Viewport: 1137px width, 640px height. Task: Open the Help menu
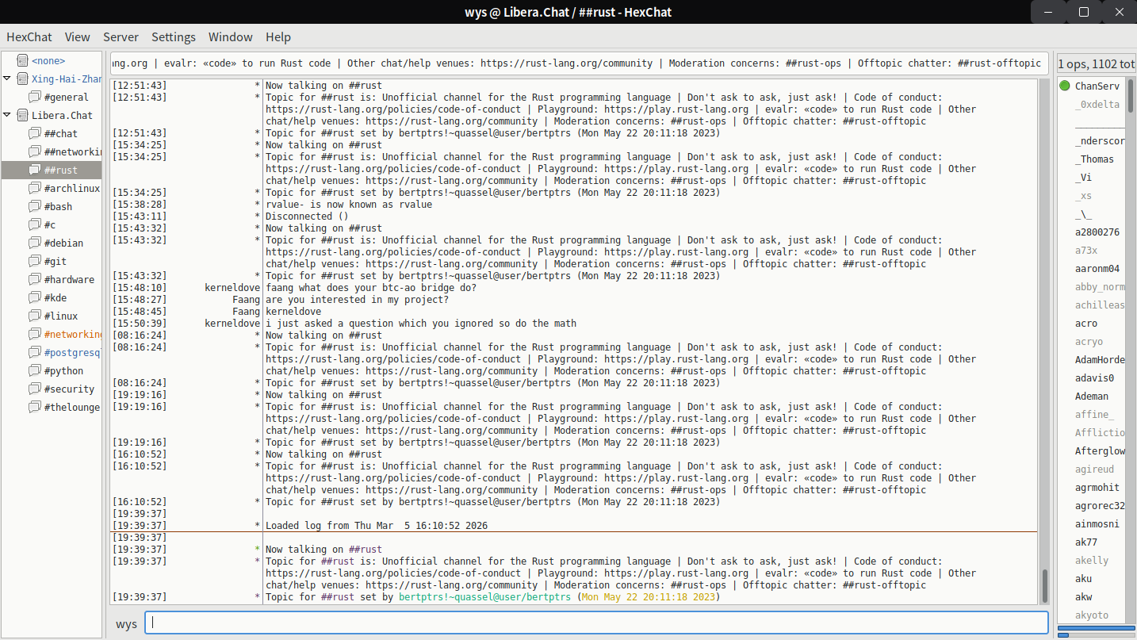(278, 36)
